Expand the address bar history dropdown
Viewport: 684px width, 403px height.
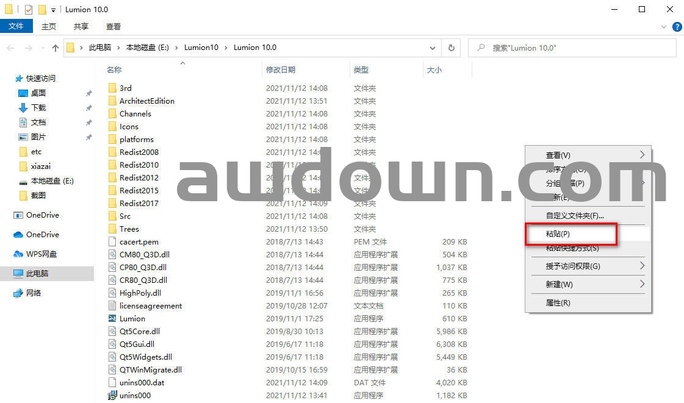tap(433, 48)
